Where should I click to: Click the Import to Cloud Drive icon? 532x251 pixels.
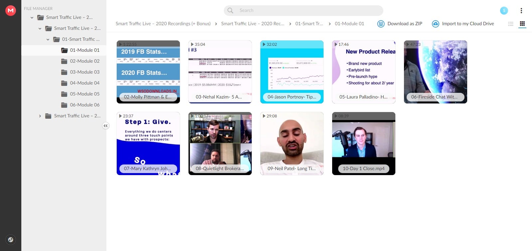pos(435,24)
